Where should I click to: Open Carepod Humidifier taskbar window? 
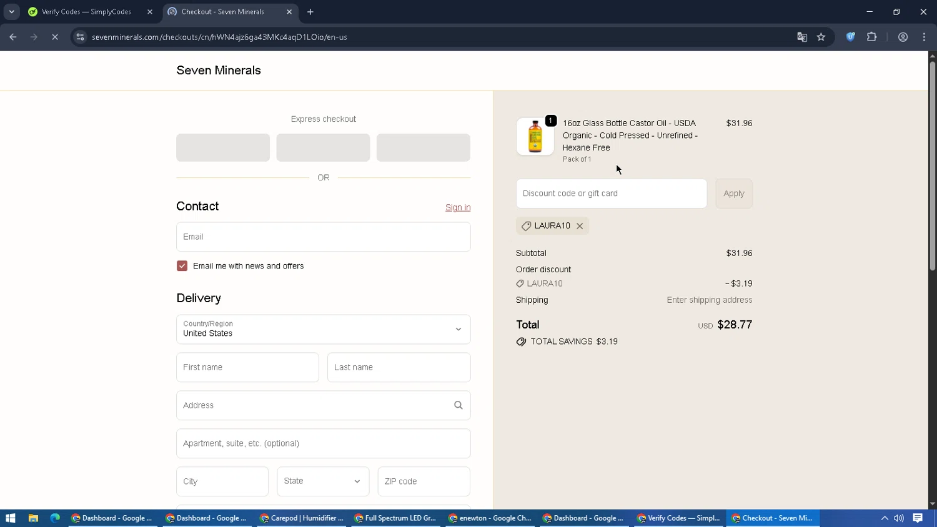tap(303, 518)
